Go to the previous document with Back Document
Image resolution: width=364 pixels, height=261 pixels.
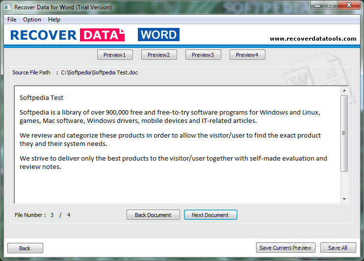coord(153,215)
